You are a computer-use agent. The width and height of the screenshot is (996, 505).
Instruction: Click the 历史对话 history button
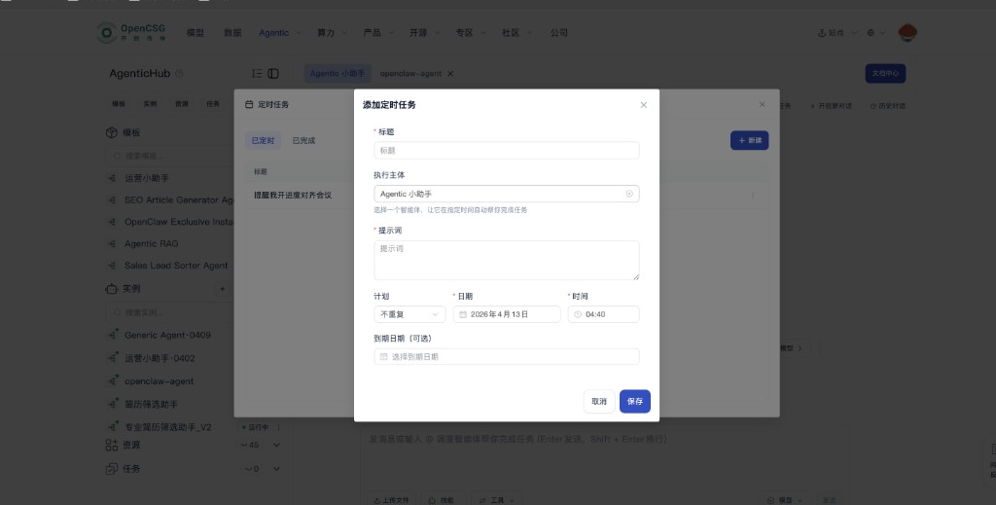point(887,106)
